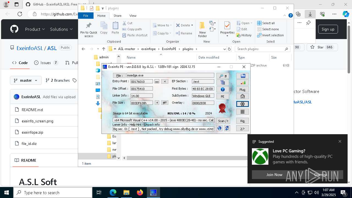
Task: Click Paste shortcut in Explorer ribbon
Action: (x=135, y=35)
